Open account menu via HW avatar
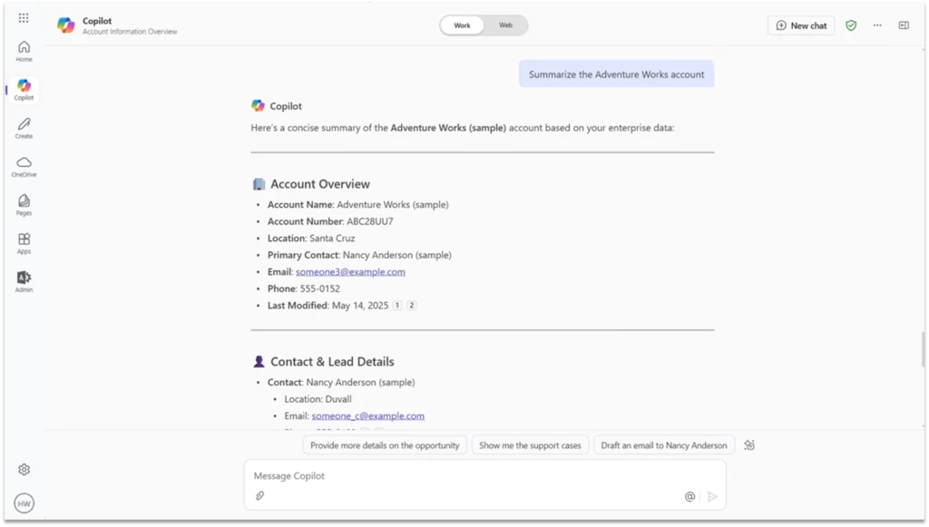929x527 pixels. coord(24,503)
